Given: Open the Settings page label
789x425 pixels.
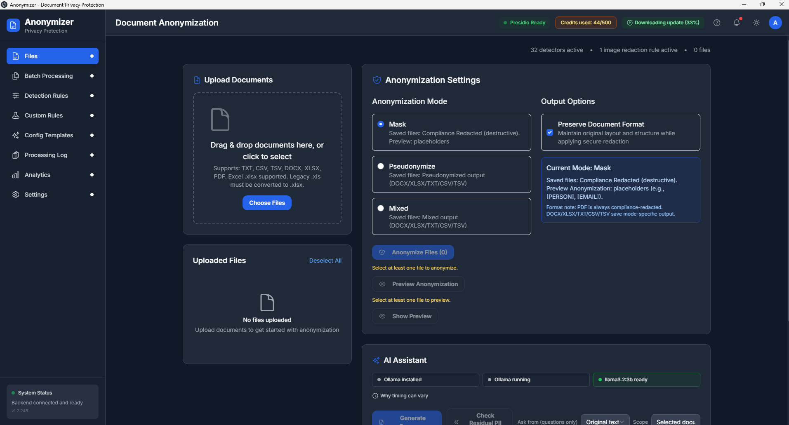Looking at the screenshot, I should point(36,195).
